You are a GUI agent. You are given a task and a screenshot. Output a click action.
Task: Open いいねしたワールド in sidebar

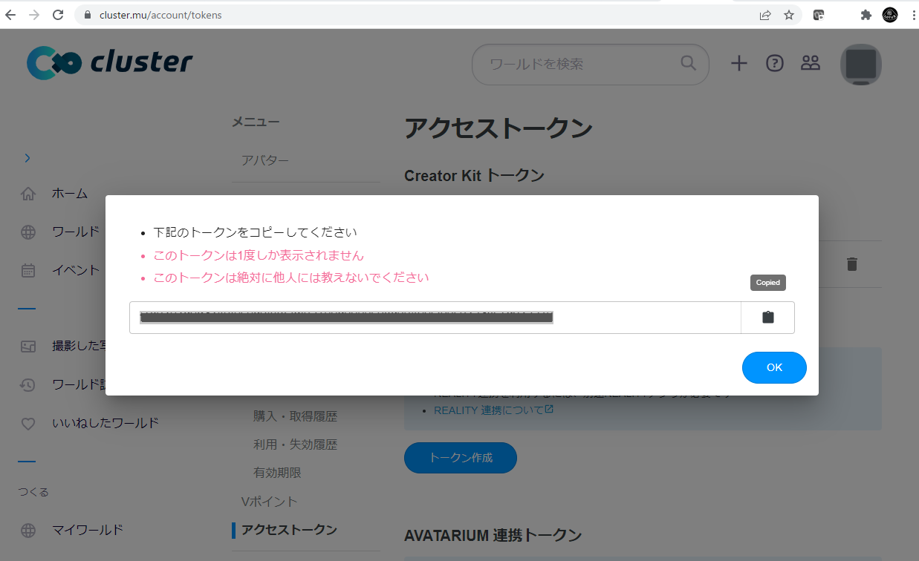pos(105,423)
